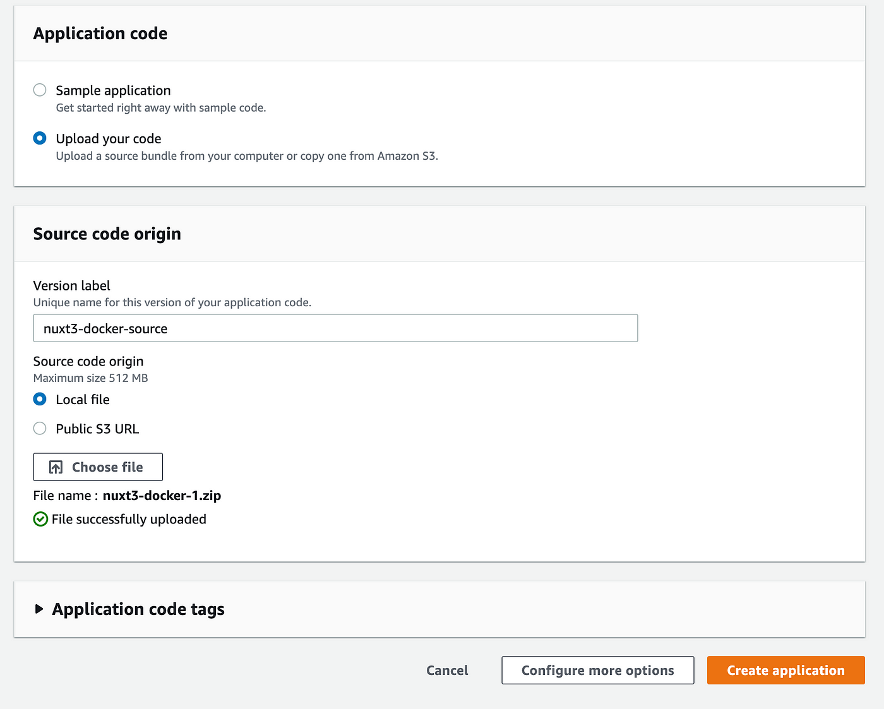Click 'Get started right away with sample code' text
884x709 pixels.
tap(161, 108)
